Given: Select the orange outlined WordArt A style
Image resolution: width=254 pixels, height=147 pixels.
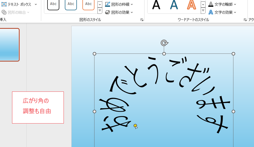Looking at the screenshot, I should [191, 5].
